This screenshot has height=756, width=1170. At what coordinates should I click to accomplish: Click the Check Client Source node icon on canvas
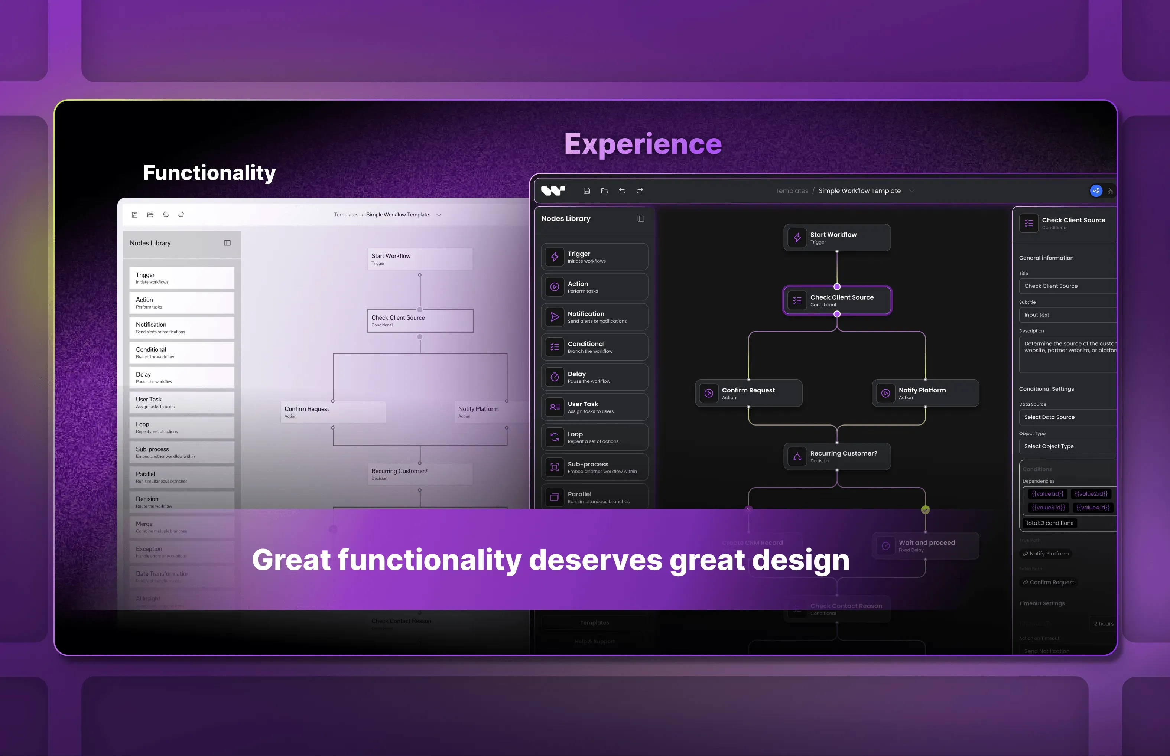[797, 300]
